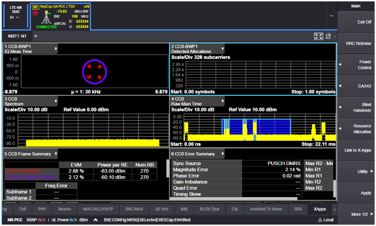Open LTE-NR IRAT All dropdown
This screenshot has width=376, height=226.
14,17
